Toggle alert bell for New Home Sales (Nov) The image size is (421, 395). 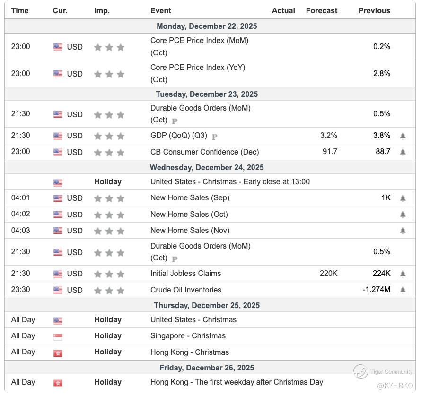point(403,231)
